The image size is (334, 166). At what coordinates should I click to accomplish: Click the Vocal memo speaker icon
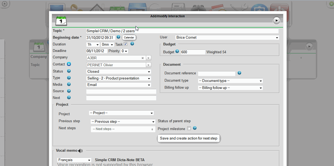81,151
